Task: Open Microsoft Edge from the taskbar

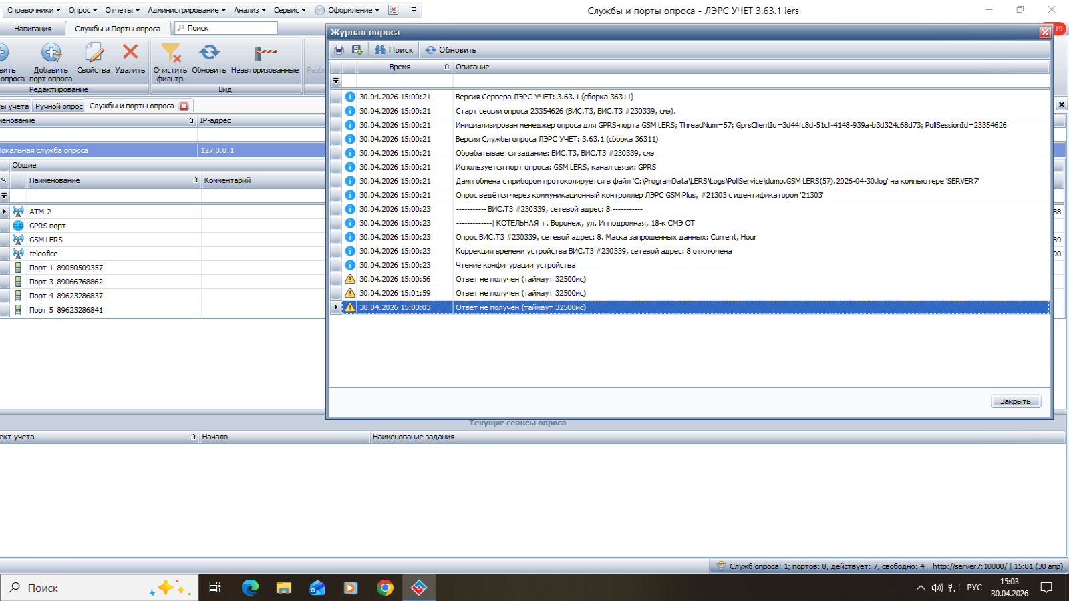Action: 250,588
